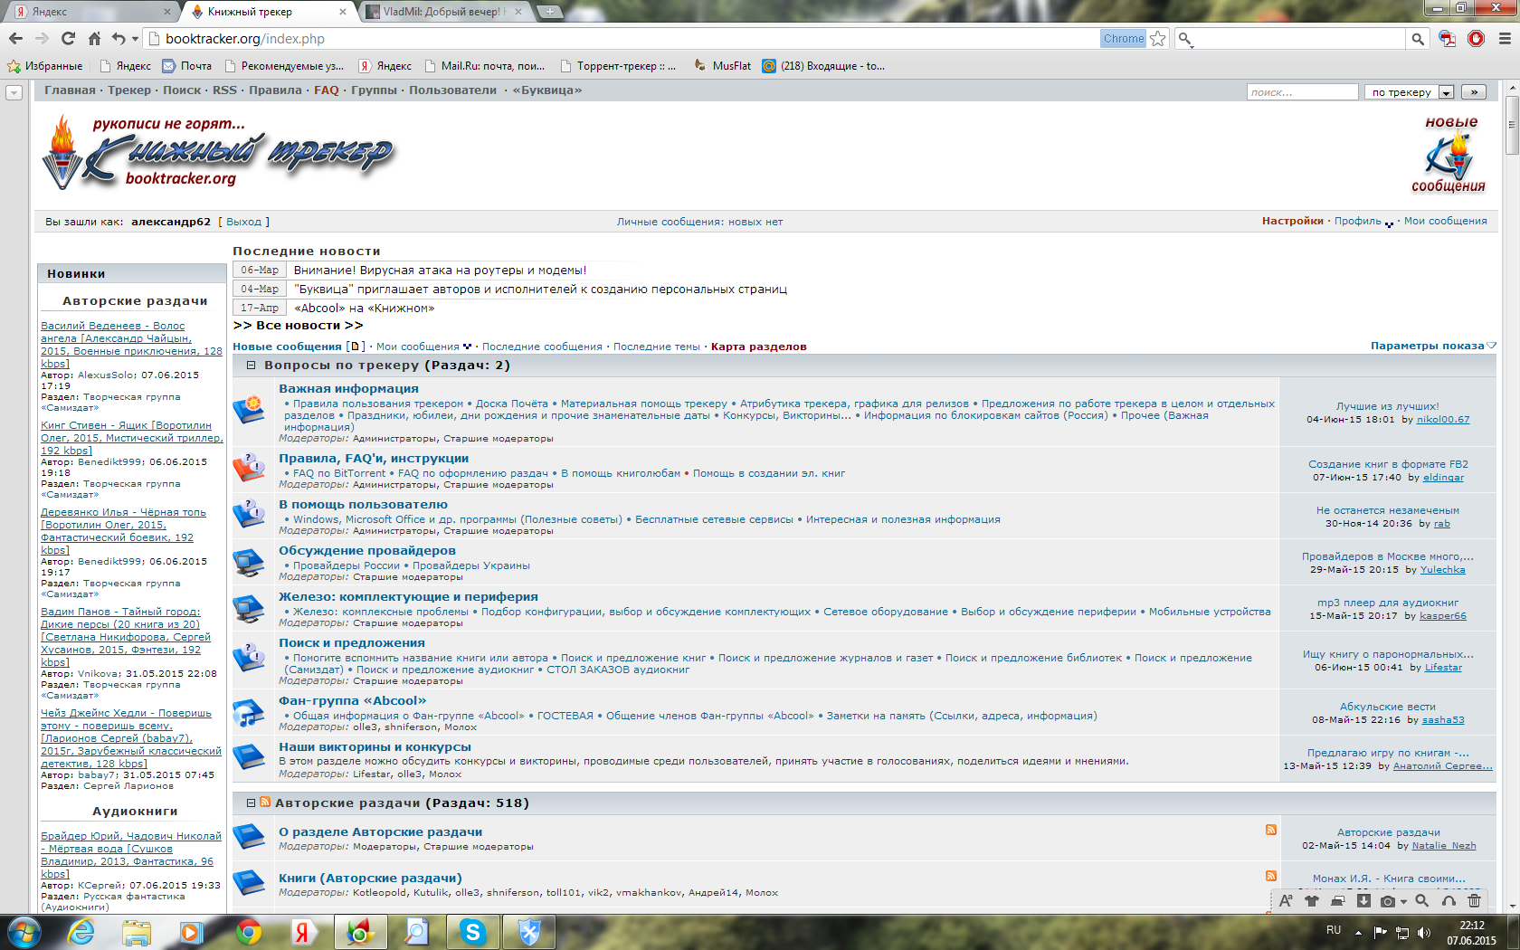The image size is (1520, 950).
Task: Open Skype from the Windows taskbar
Action: tap(472, 931)
